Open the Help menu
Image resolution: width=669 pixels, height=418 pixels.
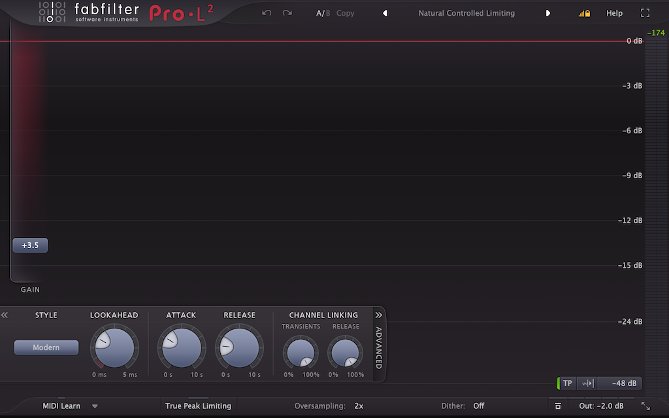coord(614,13)
